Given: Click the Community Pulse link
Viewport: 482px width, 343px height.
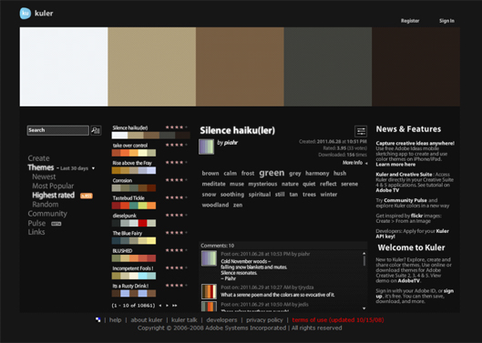Looking at the screenshot, I should point(405,200).
